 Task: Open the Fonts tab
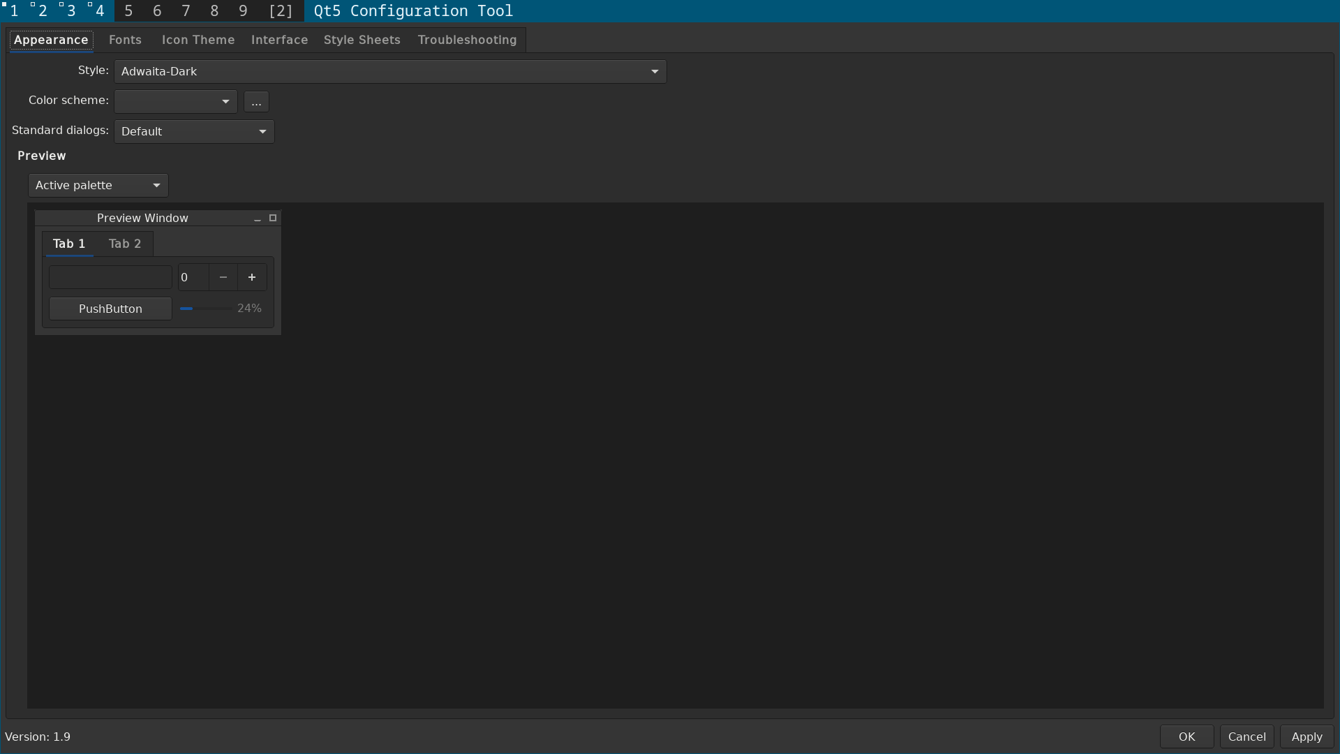pyautogui.click(x=125, y=40)
